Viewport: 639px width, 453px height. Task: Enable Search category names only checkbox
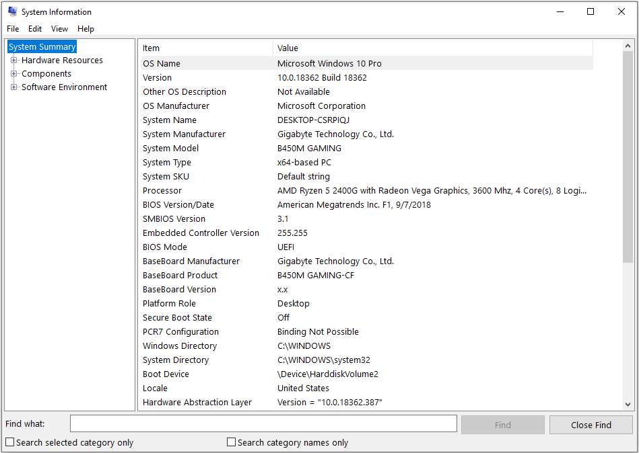[x=231, y=442]
